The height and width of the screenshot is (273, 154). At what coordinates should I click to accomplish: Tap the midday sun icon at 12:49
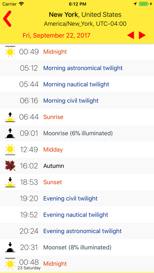click(x=10, y=149)
